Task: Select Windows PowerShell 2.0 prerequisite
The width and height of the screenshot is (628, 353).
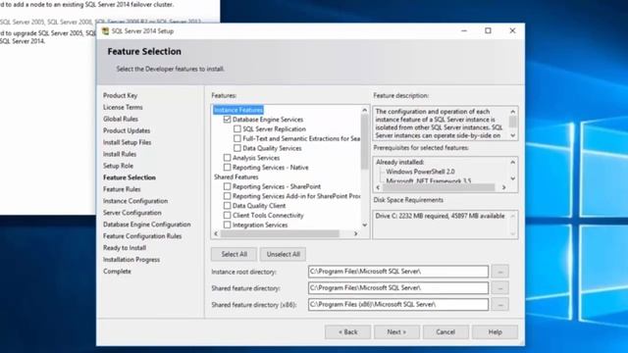Action: pos(420,172)
